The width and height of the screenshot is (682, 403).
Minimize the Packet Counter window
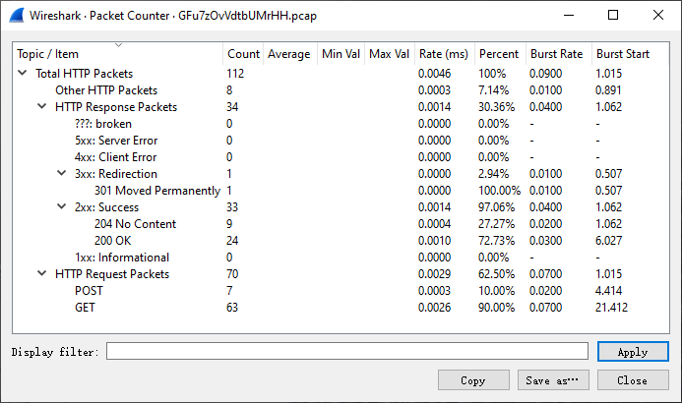[x=569, y=15]
